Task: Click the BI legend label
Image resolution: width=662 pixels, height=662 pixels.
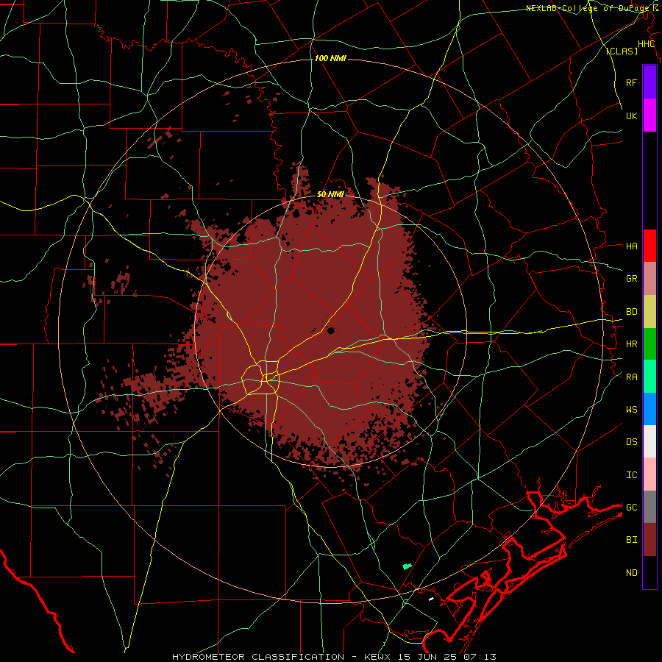Action: pyautogui.click(x=631, y=540)
